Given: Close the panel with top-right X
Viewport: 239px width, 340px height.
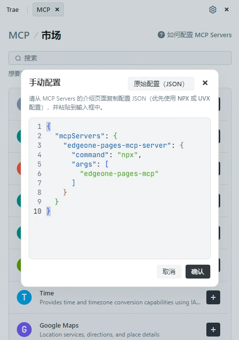Looking at the screenshot, I should tap(227, 9).
